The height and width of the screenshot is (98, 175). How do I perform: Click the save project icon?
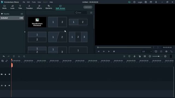tap(146, 2)
